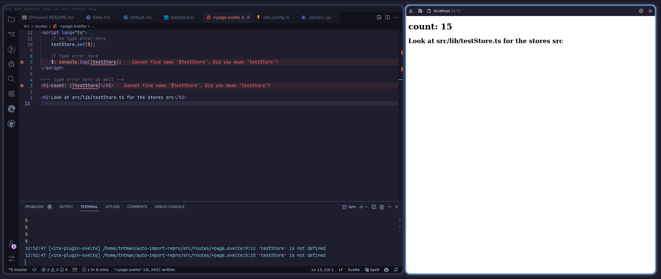Toggle the notifications bell in status bar
This screenshot has height=279, width=661.
[x=395, y=269]
